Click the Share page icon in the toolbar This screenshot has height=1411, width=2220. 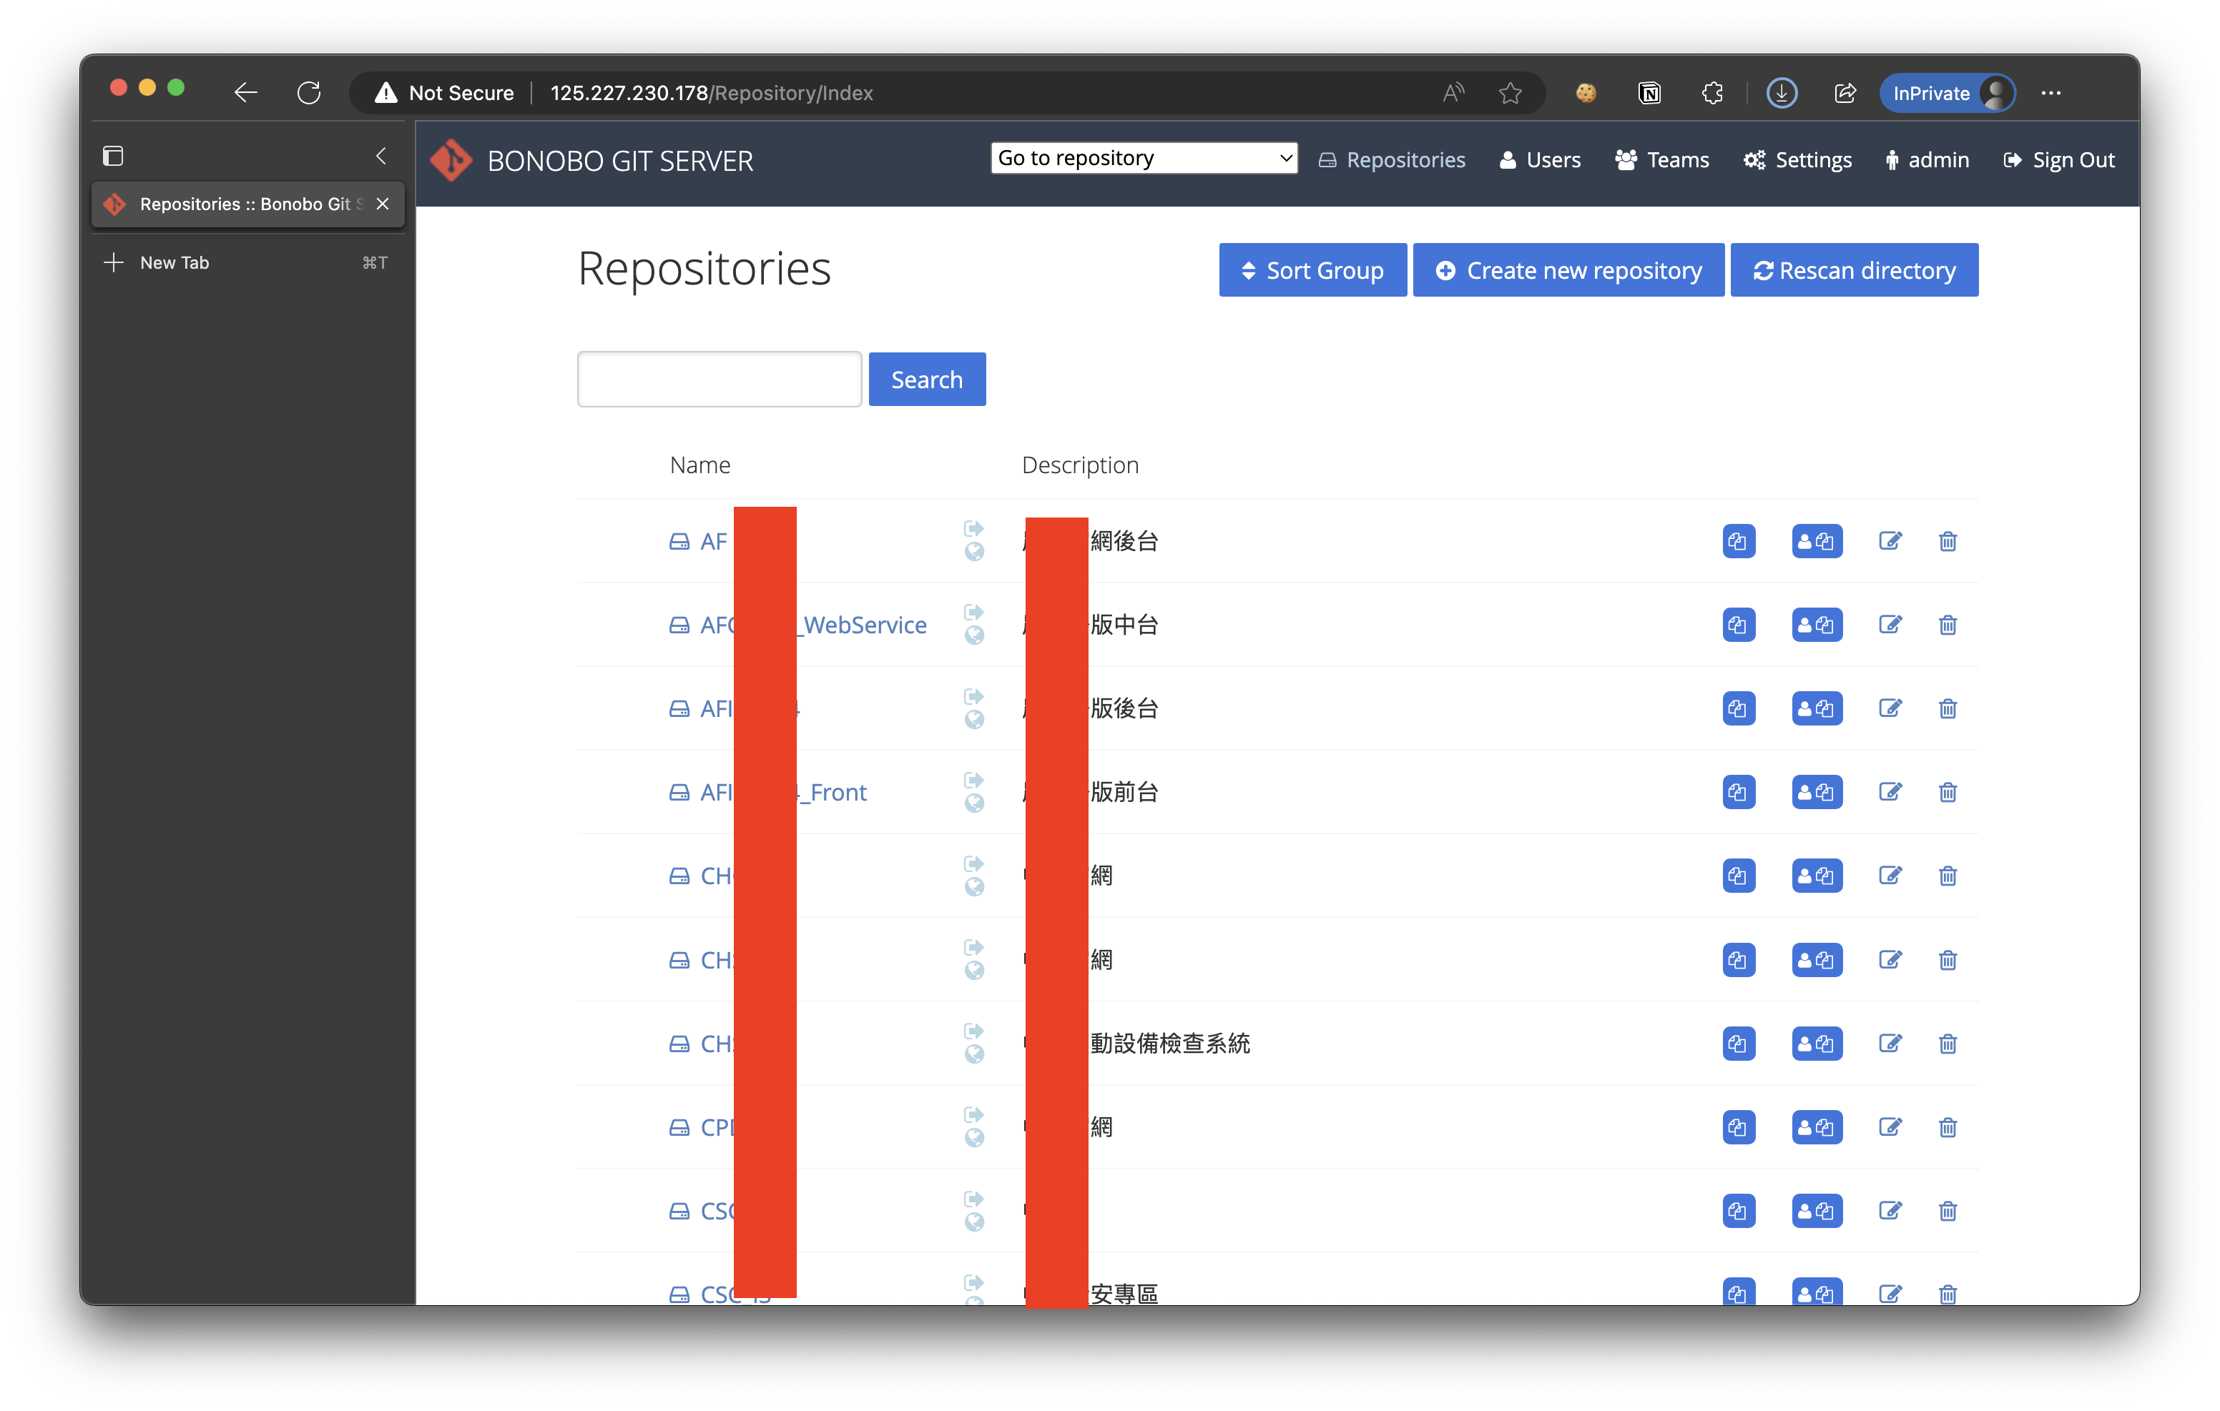[1845, 93]
